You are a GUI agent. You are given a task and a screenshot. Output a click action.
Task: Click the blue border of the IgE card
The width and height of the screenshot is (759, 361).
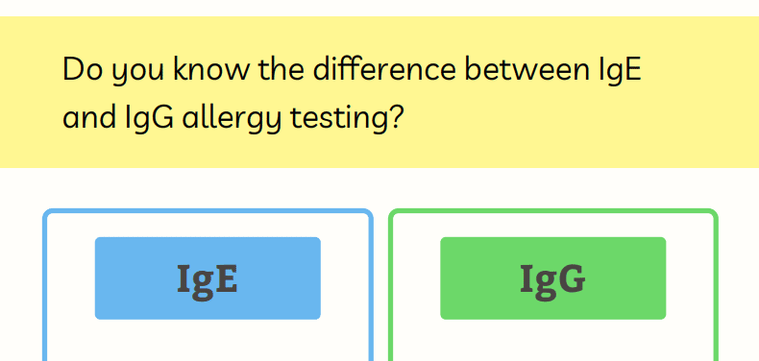45,290
